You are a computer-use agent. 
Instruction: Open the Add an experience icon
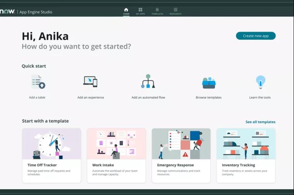click(x=90, y=81)
